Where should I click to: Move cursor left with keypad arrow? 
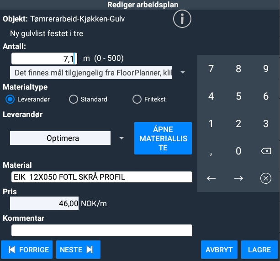211,178
